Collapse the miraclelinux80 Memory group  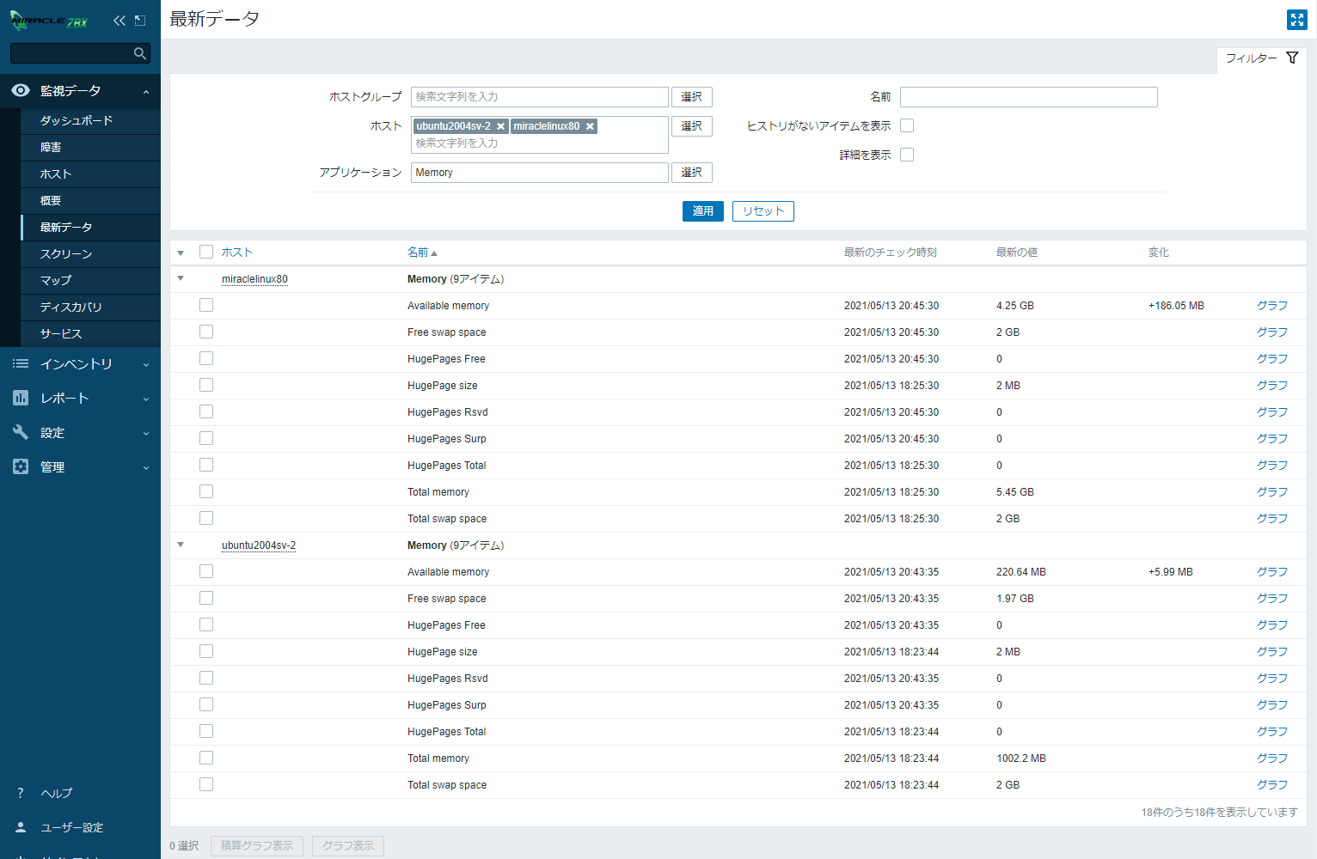tap(181, 278)
